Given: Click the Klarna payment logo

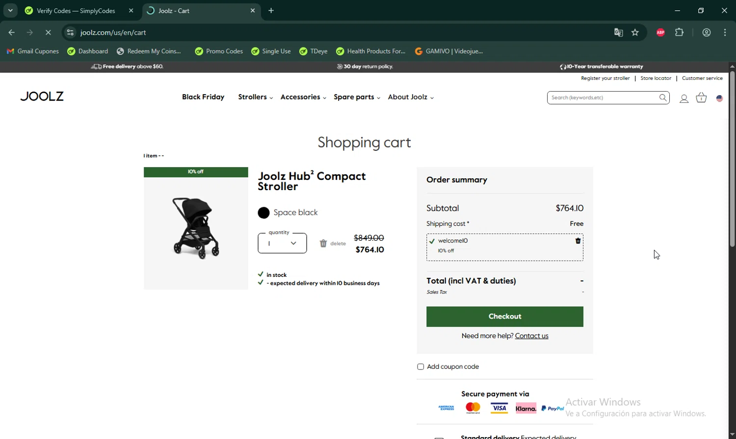Looking at the screenshot, I should point(526,408).
